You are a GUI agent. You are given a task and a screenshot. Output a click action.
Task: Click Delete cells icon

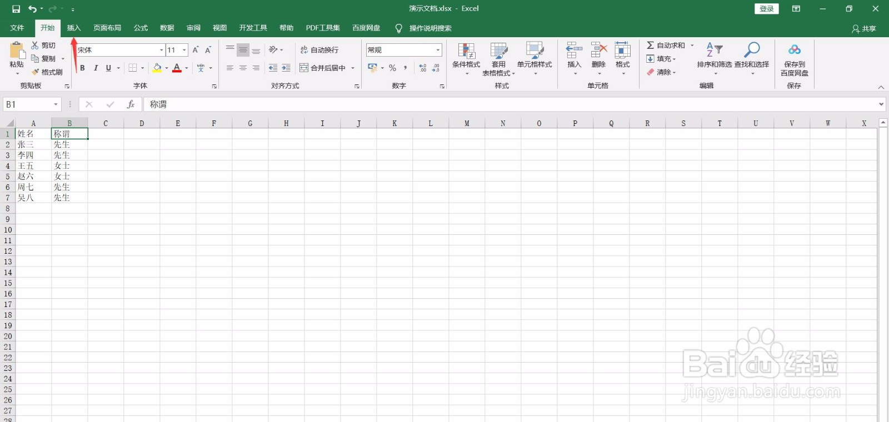598,51
